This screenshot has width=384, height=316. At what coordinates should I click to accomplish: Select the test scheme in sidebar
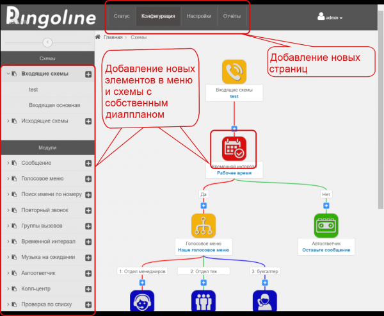33,90
